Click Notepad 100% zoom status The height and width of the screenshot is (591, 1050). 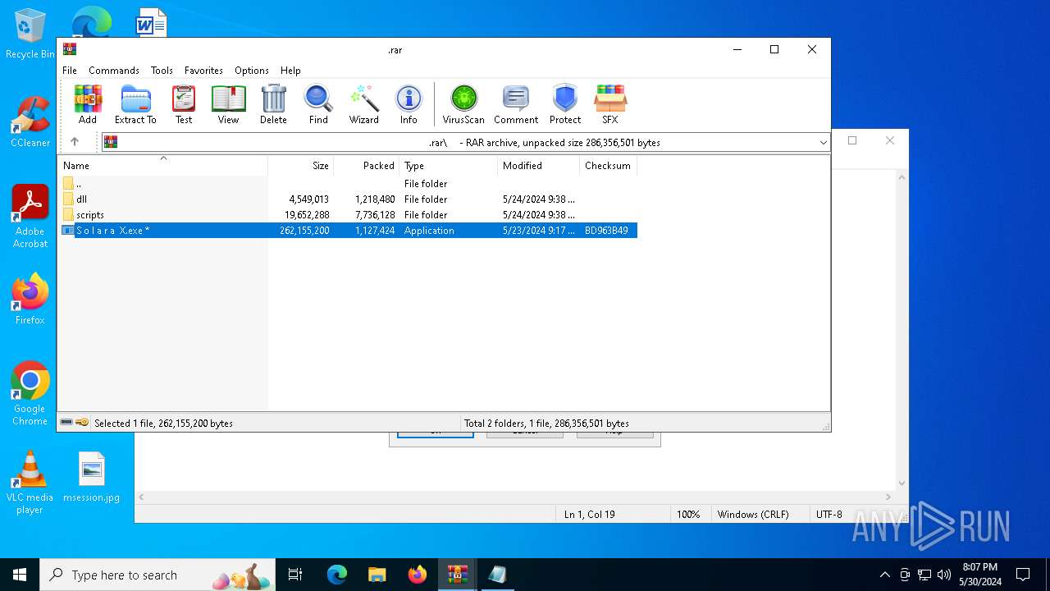click(688, 514)
